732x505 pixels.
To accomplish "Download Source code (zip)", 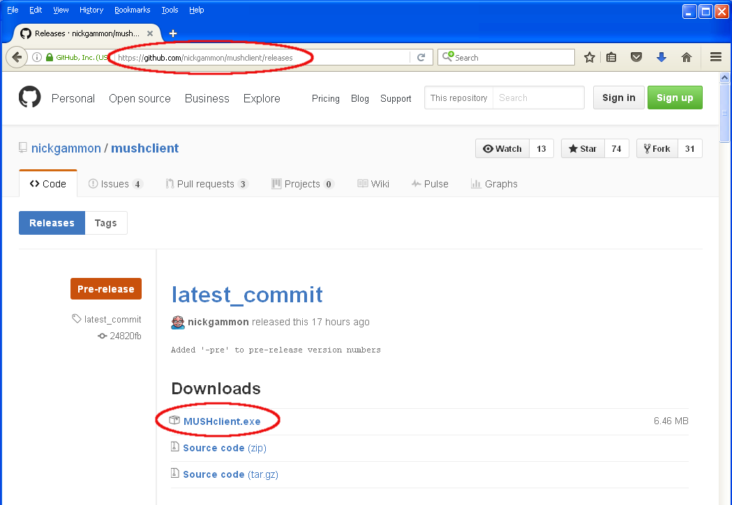I will pos(225,448).
